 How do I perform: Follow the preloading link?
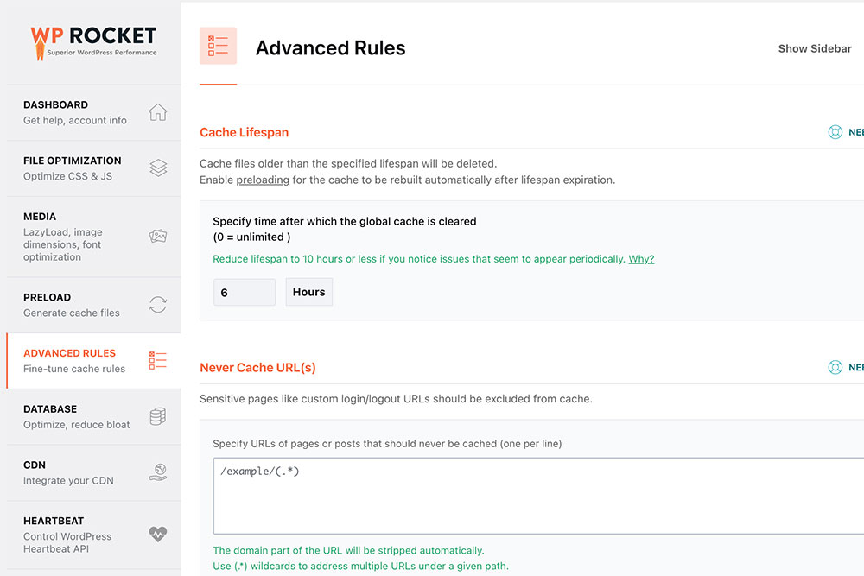click(x=263, y=180)
